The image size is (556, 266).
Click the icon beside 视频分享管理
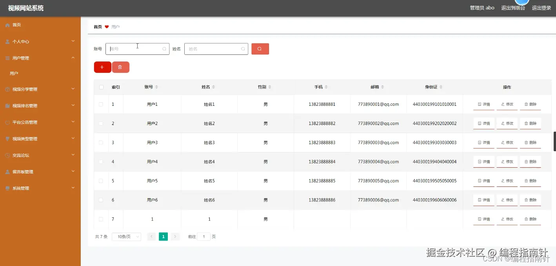point(7,89)
